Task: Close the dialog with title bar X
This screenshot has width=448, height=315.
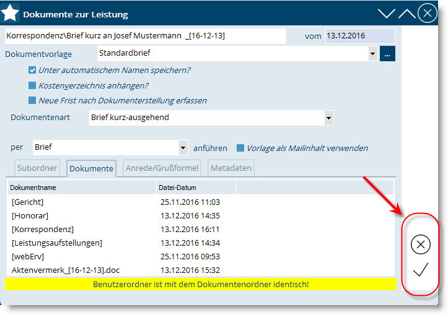Action: 427,13
